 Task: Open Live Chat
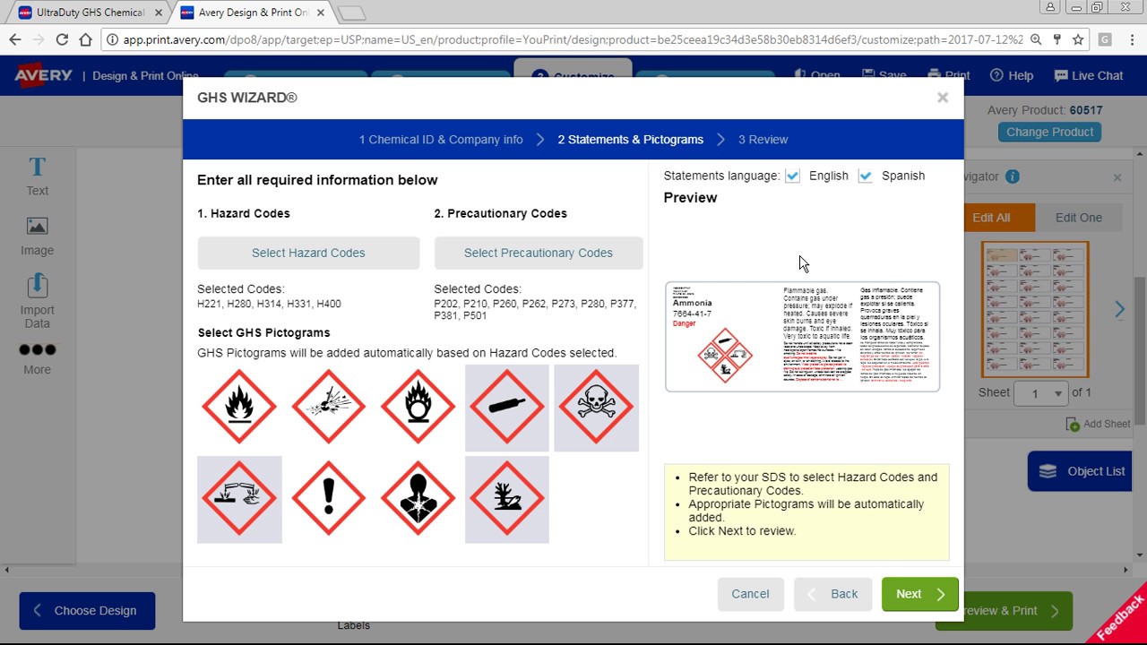[1088, 75]
